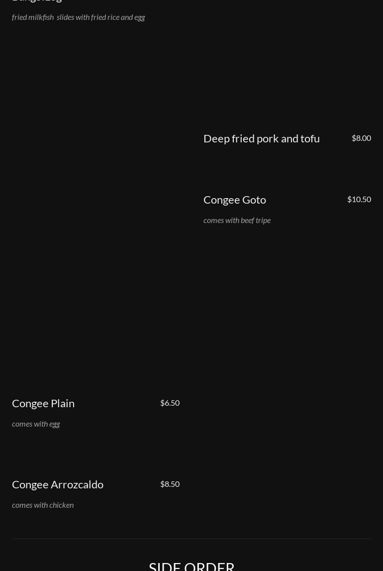Click the word 'Arrozcaldo' in the congee title
The height and width of the screenshot is (571, 383).
[x=77, y=485]
